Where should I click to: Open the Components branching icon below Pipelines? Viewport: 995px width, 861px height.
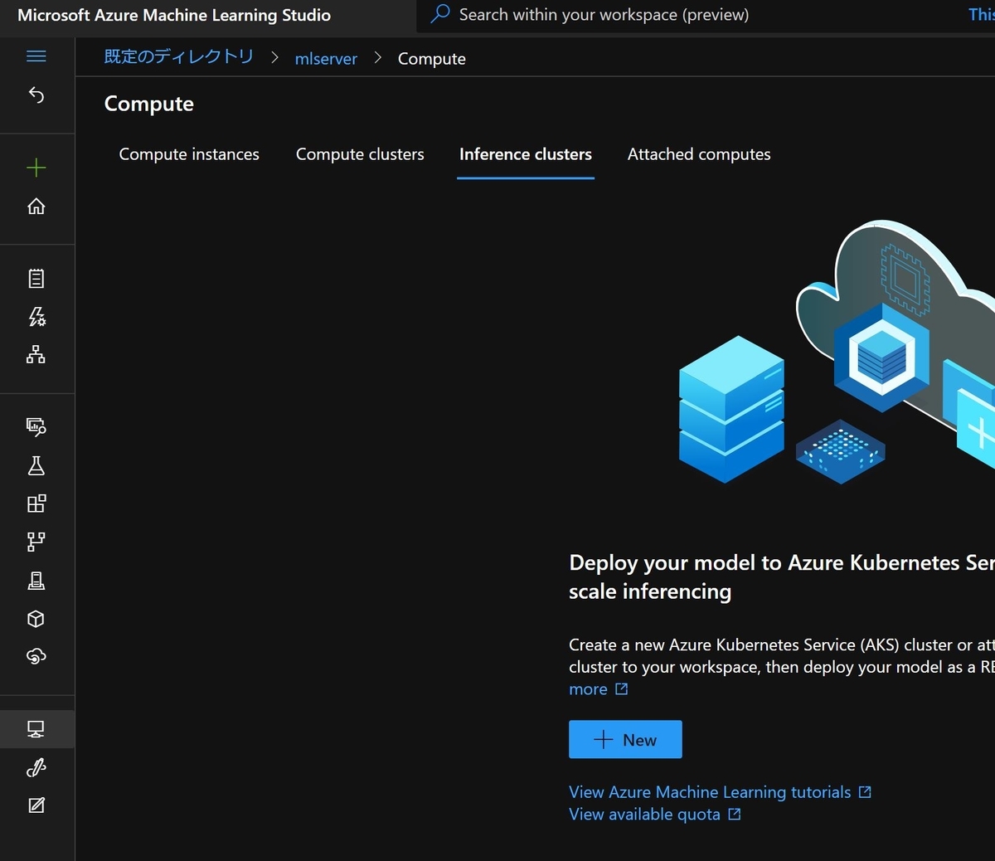pos(36,542)
